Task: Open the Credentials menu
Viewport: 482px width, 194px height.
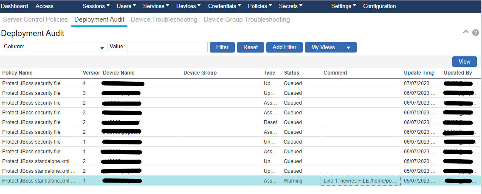Action: (x=224, y=6)
